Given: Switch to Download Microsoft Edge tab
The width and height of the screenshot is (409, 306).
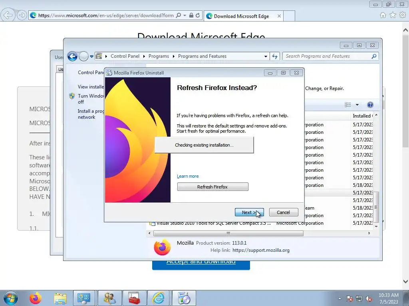Looking at the screenshot, I should (x=241, y=16).
